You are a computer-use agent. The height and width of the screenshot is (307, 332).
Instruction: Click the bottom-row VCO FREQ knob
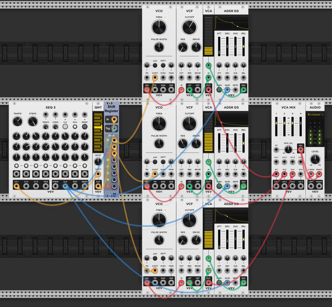coord(159,220)
